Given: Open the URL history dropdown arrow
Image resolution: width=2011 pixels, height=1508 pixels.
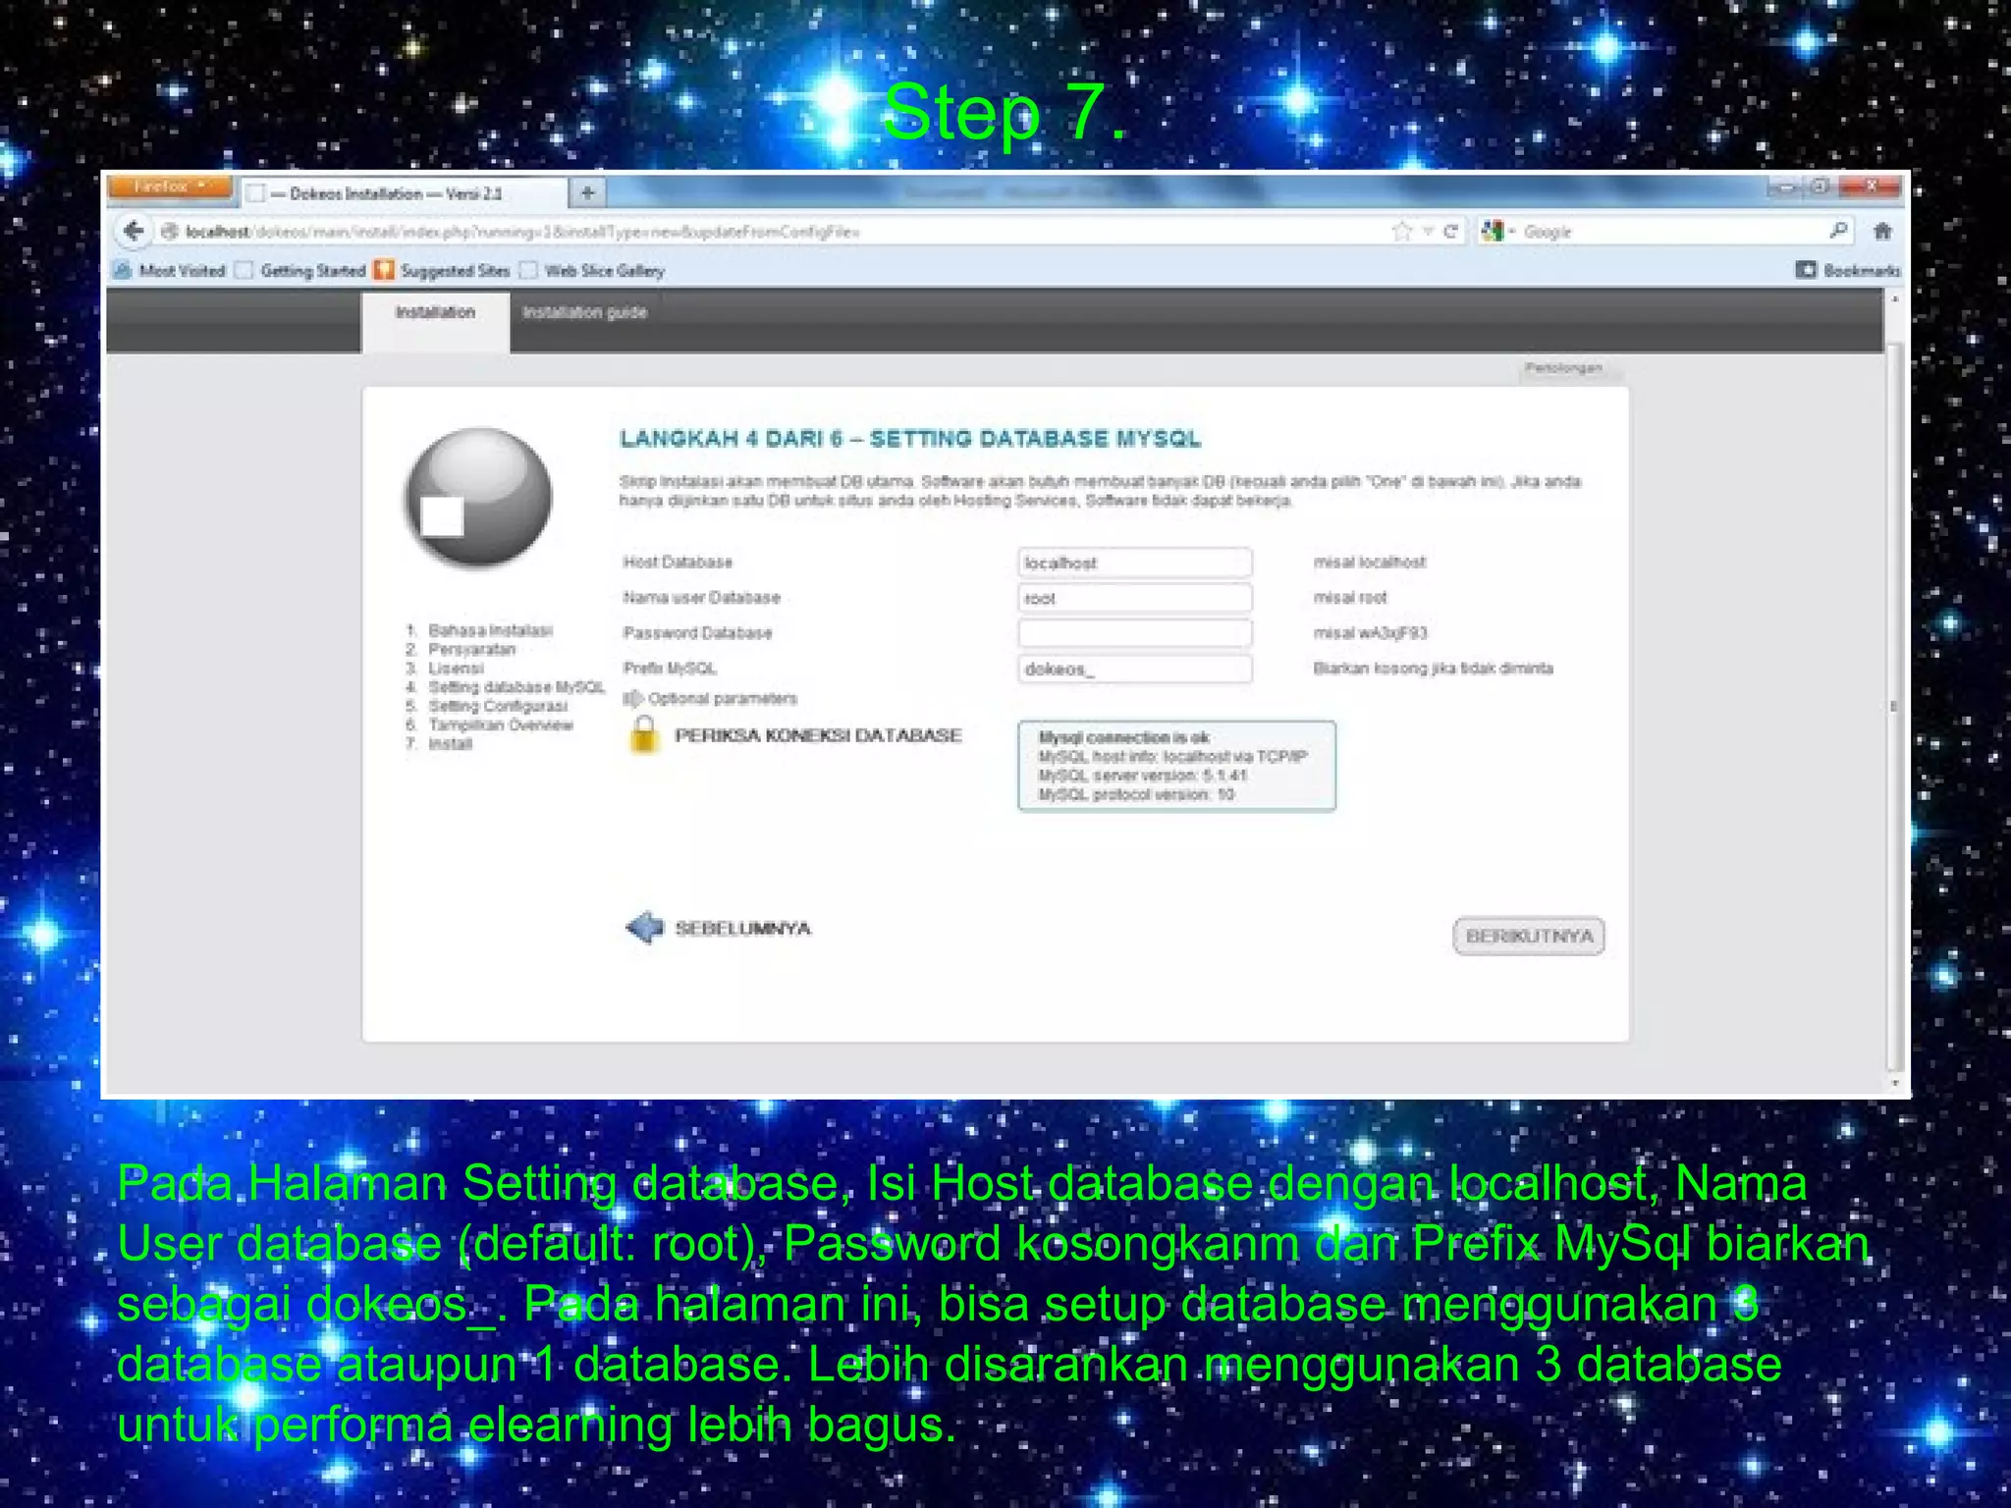Looking at the screenshot, I should coord(1428,232).
